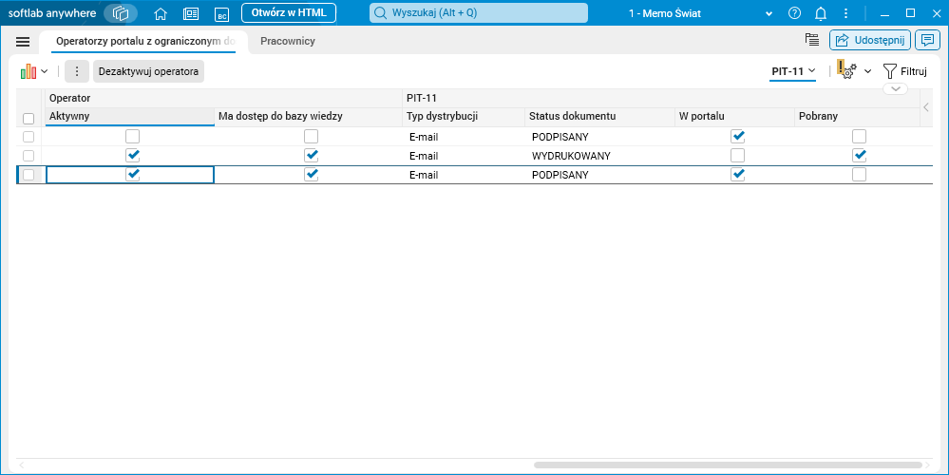Toggle the select-all rows checkbox in the header
949x475 pixels.
(28, 119)
